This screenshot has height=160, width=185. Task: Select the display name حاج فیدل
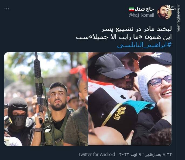point(145,9)
